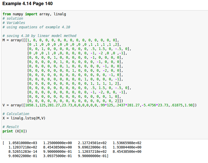Click the 'V = array' variable name

click(x=4, y=105)
